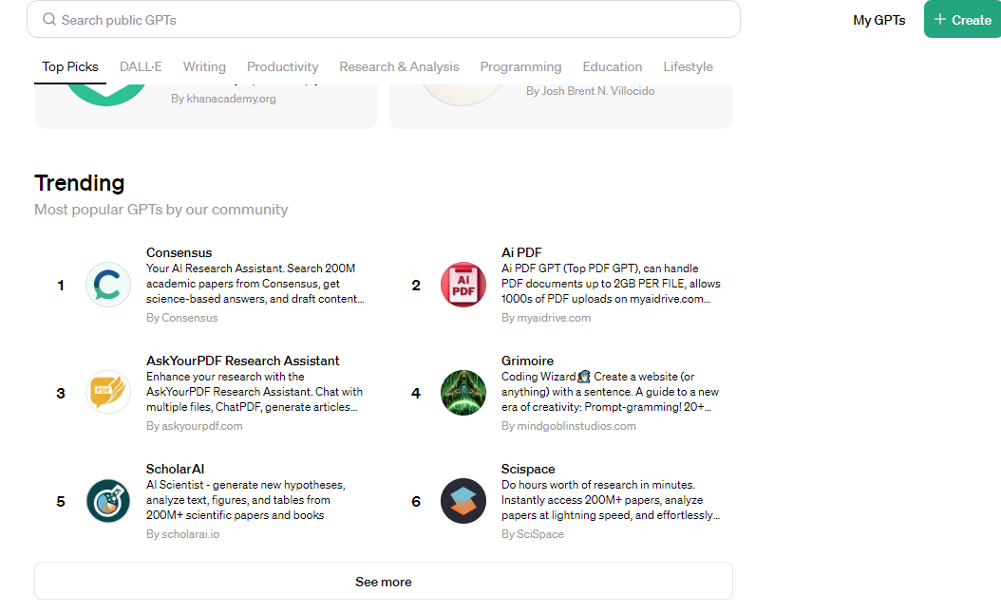
Task: Click the 'By Consensus' author text
Action: (182, 318)
